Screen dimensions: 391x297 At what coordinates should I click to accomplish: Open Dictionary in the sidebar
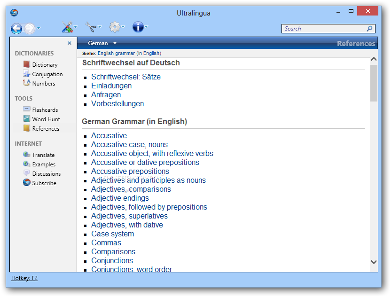point(45,65)
